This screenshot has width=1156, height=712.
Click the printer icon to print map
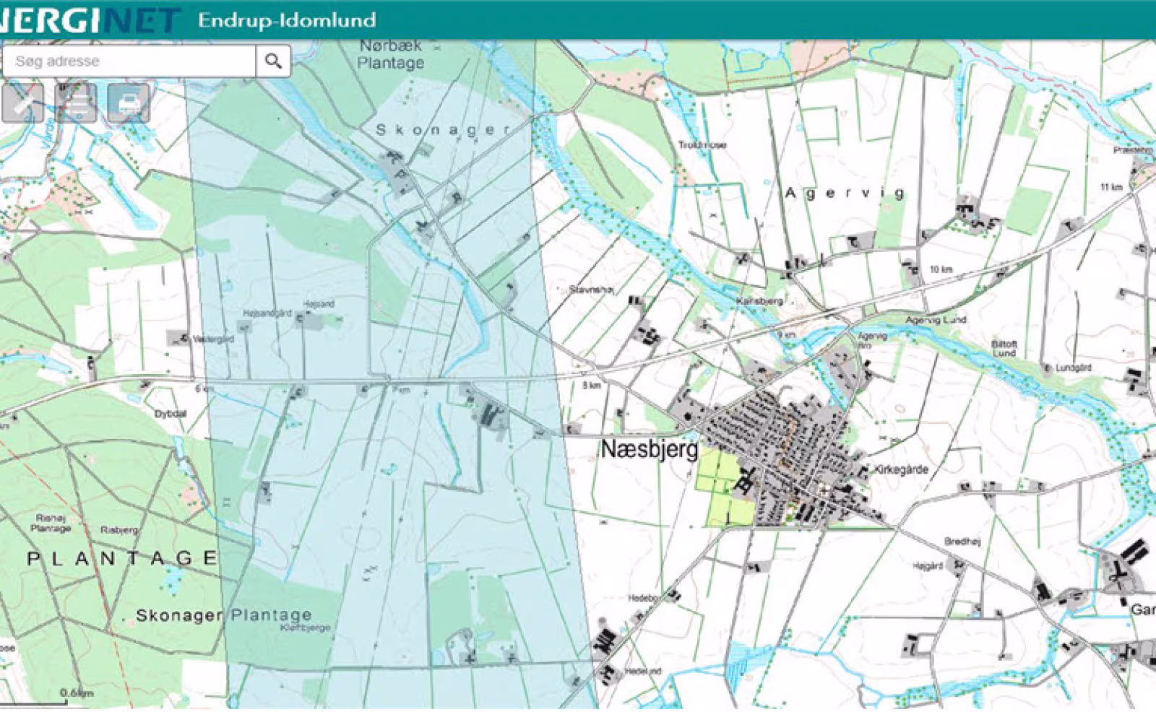(x=129, y=103)
